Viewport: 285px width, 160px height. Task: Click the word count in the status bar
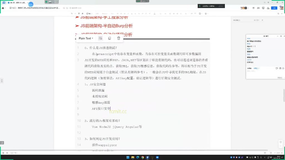pos(14,153)
